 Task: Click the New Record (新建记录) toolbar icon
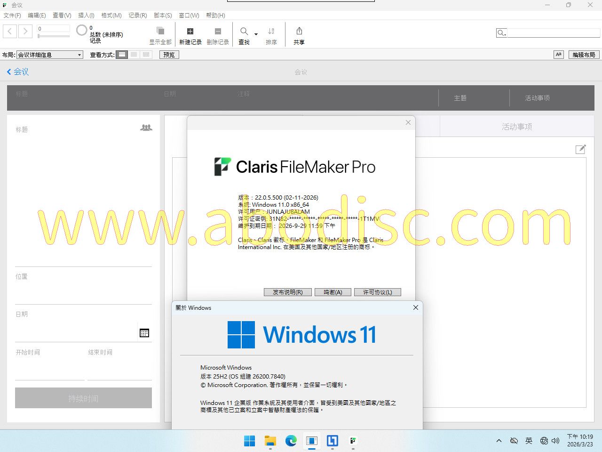(190, 32)
